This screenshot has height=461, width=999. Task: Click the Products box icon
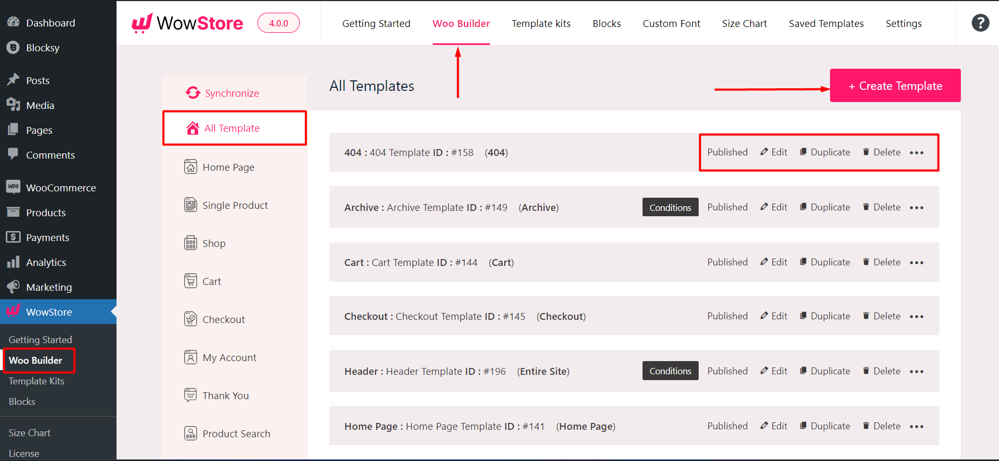point(13,212)
